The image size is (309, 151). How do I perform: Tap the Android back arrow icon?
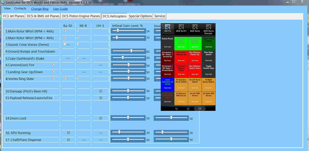(176, 109)
